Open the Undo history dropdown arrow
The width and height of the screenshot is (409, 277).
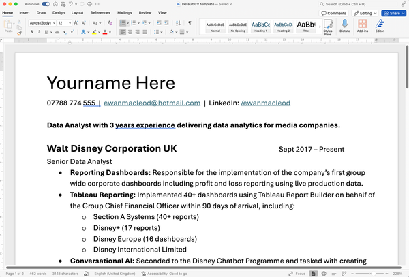coord(76,4)
